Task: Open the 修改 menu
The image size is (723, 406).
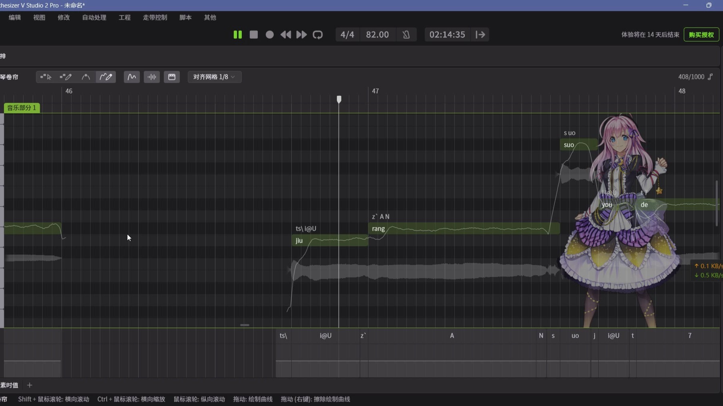Action: 64,18
